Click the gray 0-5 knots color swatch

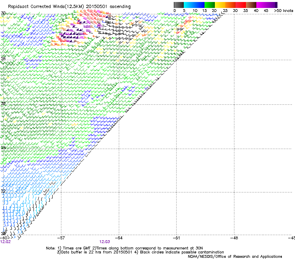(x=179, y=5)
